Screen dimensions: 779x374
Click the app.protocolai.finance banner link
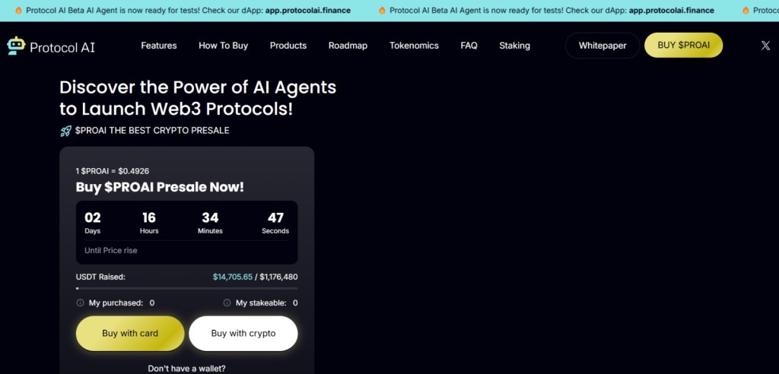click(308, 11)
